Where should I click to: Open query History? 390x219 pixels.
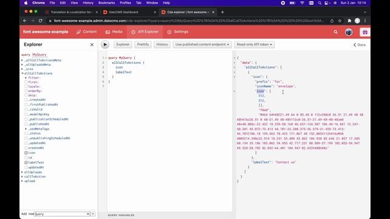pyautogui.click(x=162, y=44)
